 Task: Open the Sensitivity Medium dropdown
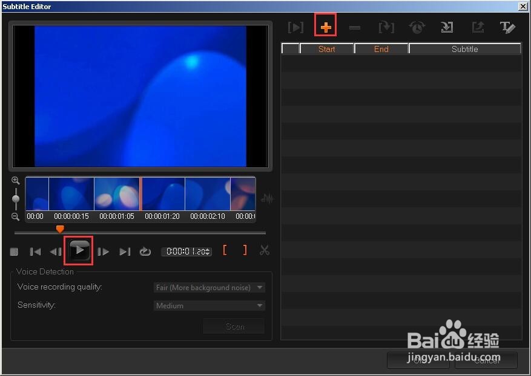[x=209, y=306]
